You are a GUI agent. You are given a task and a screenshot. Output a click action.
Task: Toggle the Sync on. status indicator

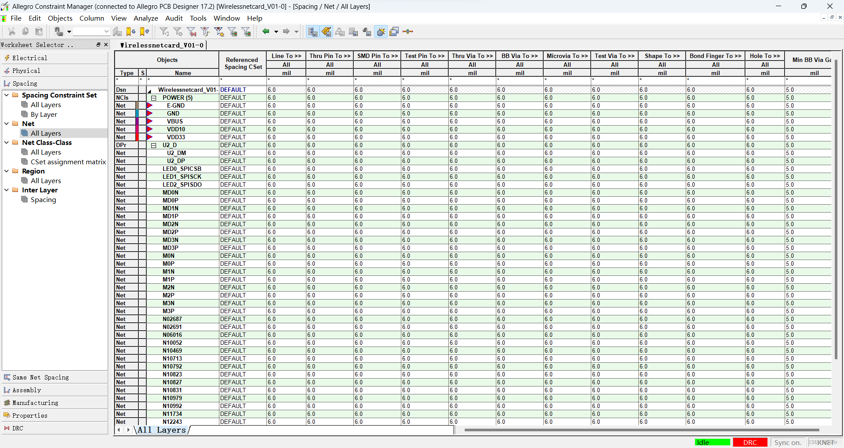787,442
